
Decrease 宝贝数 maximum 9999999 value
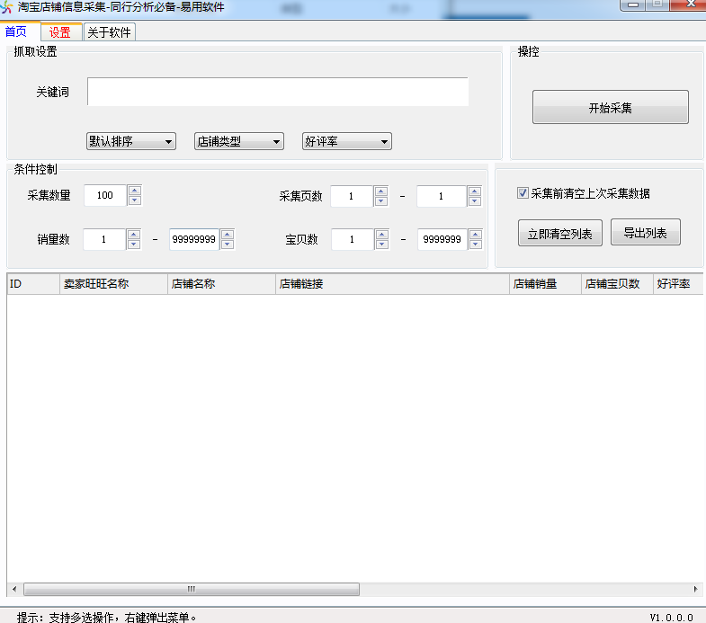(x=476, y=245)
